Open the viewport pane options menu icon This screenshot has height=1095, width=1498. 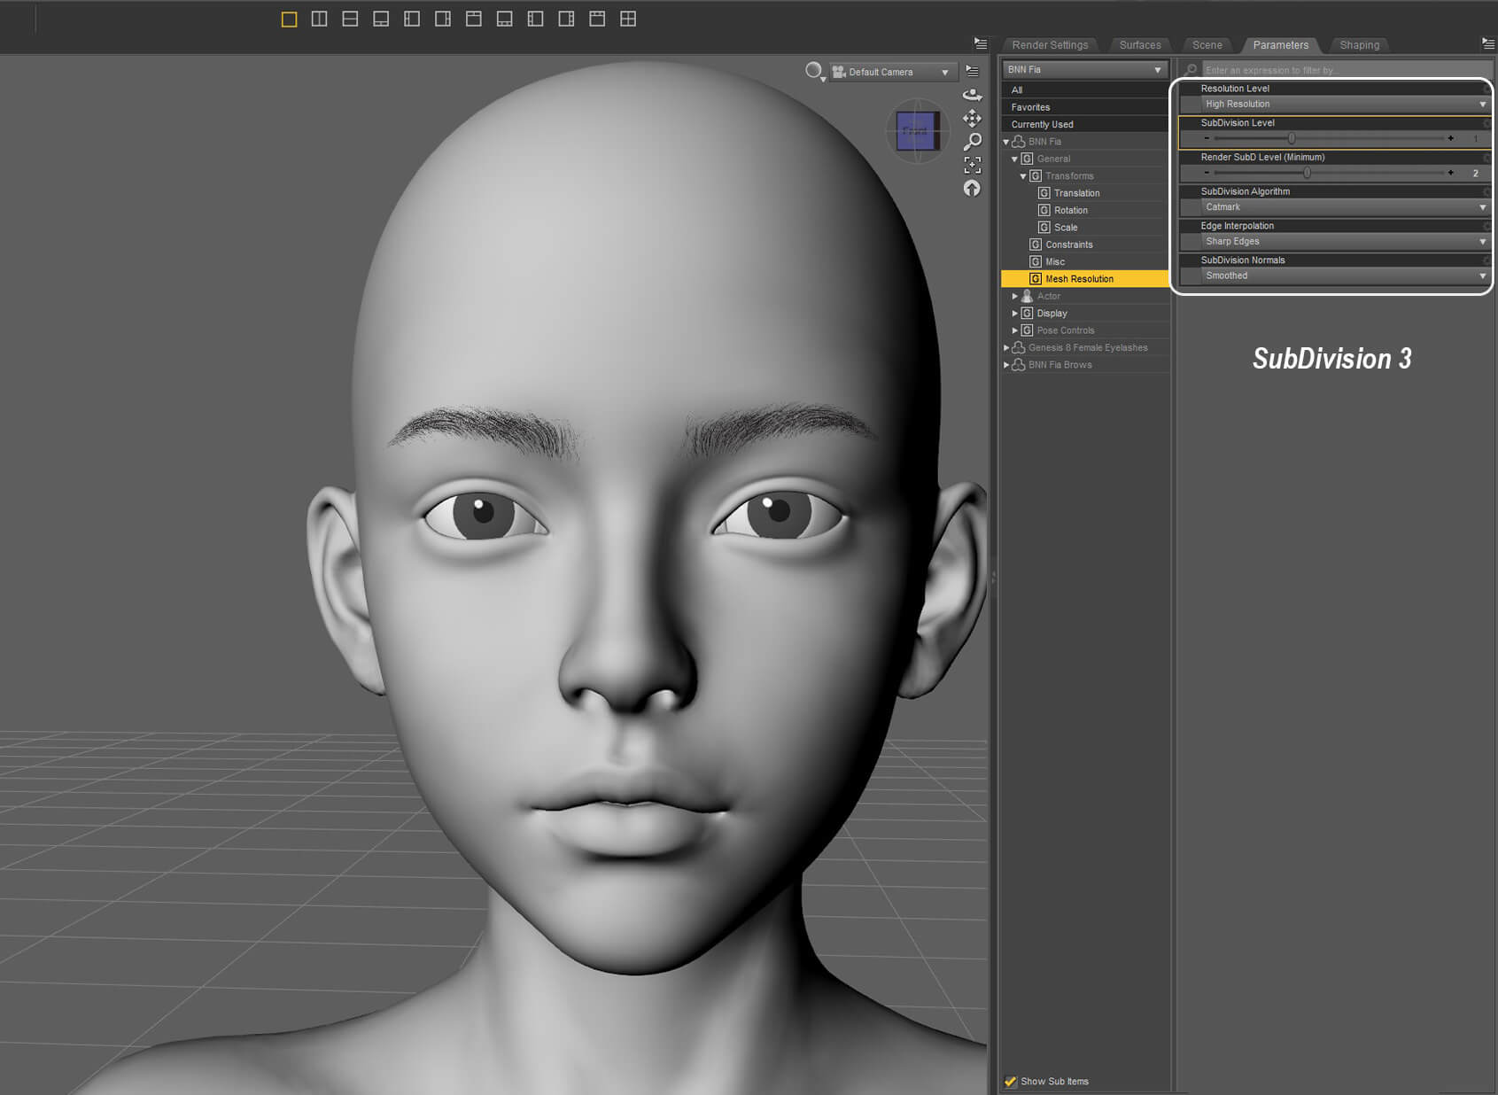[x=981, y=43]
